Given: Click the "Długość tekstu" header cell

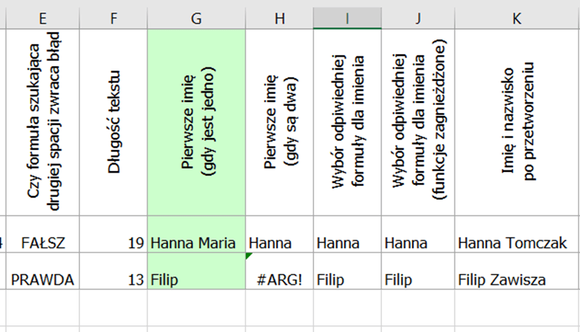Looking at the screenshot, I should (113, 123).
